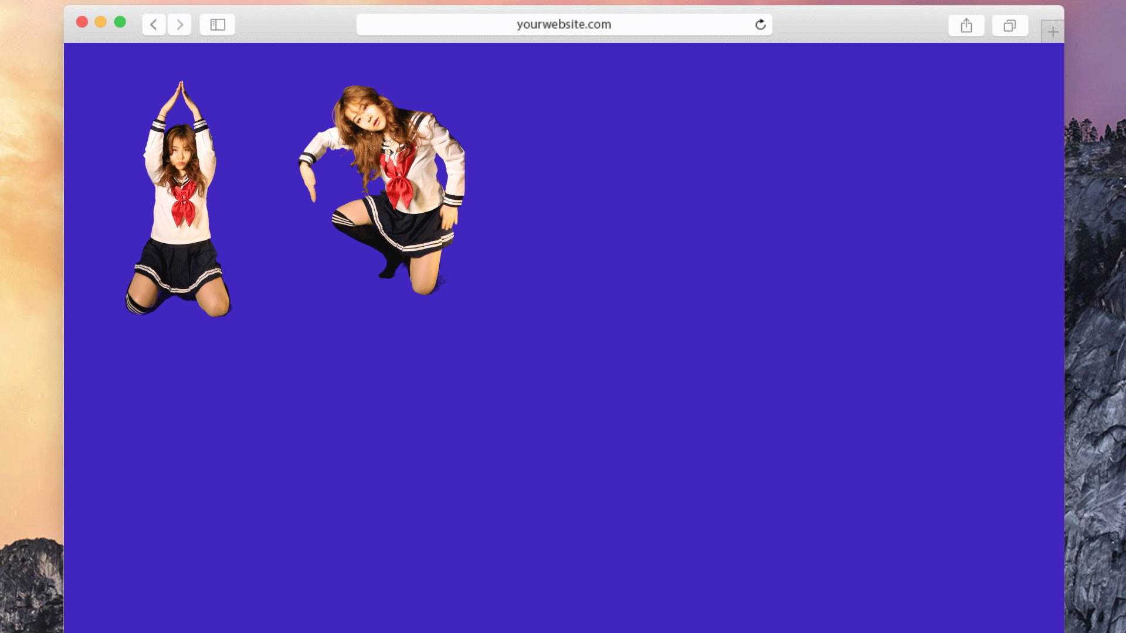The image size is (1126, 633).
Task: Click the rocky cliff desktop wallpaper
Action: tap(1096, 381)
